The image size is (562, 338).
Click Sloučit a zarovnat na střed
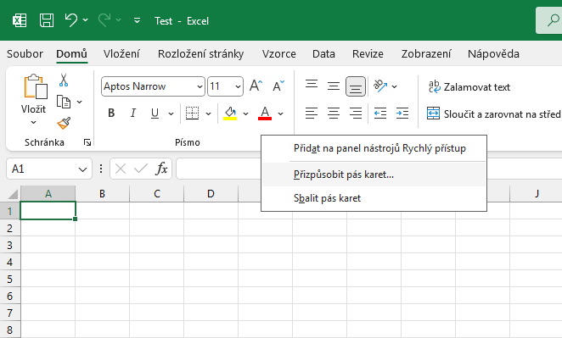coord(494,114)
